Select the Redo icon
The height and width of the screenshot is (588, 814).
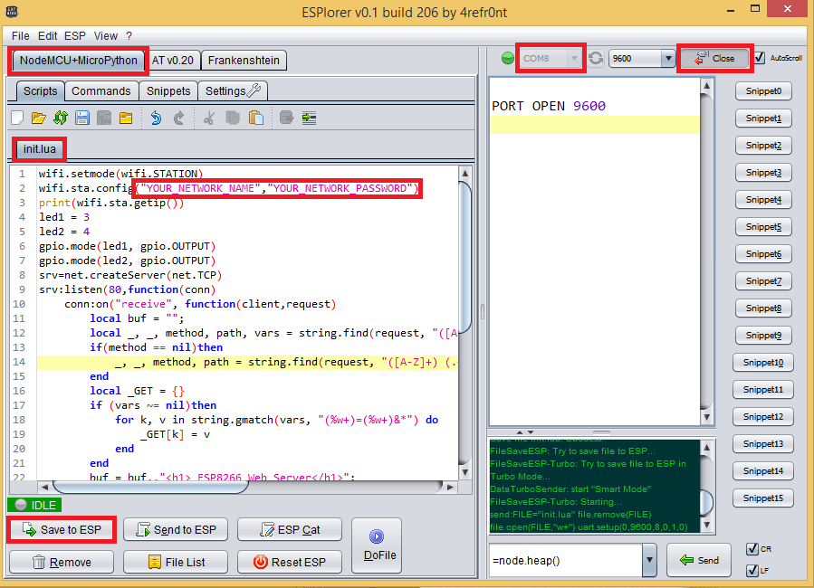coord(178,117)
